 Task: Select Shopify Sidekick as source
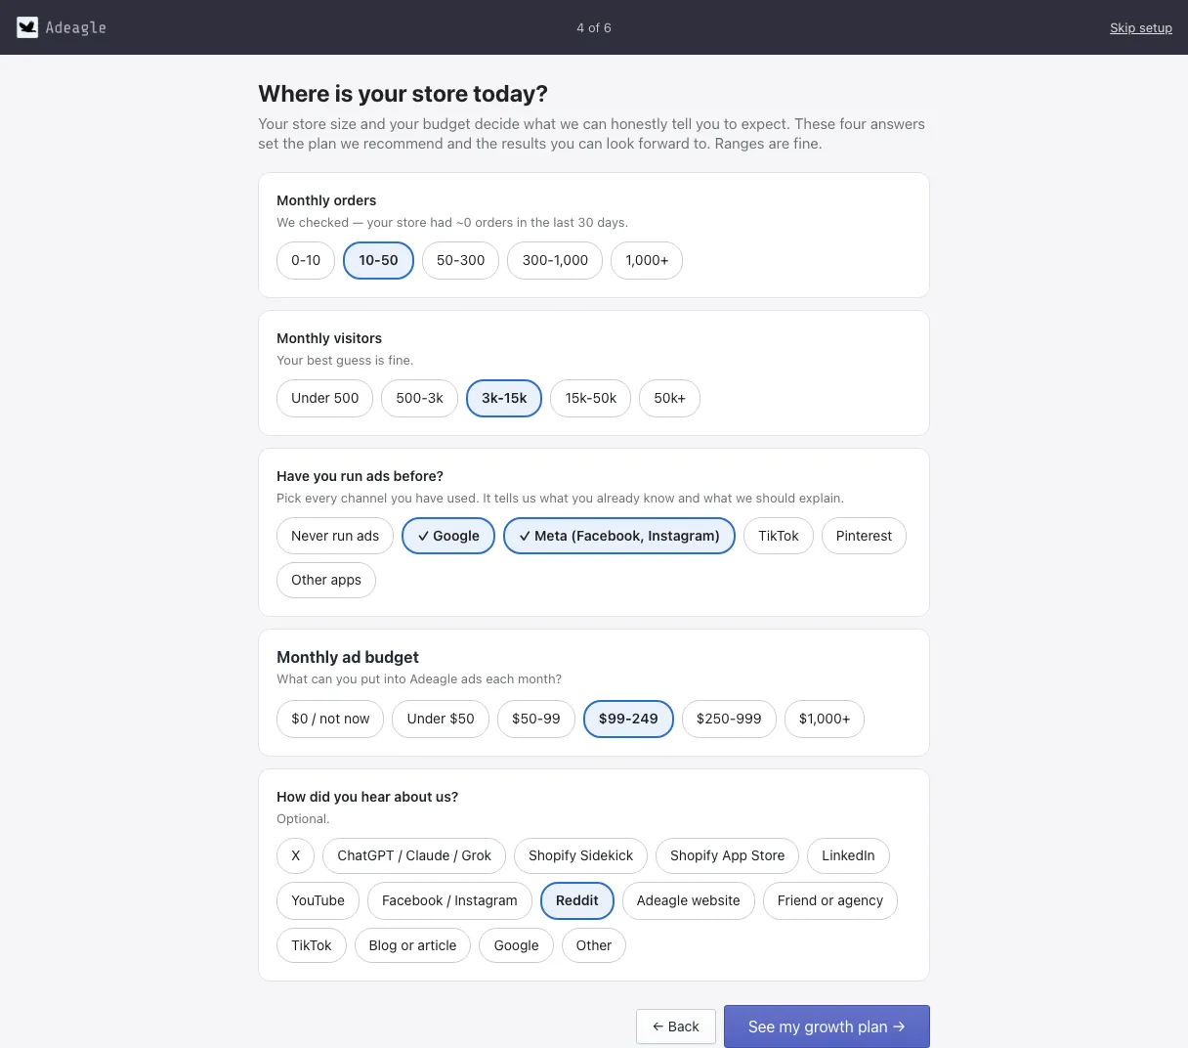580,855
